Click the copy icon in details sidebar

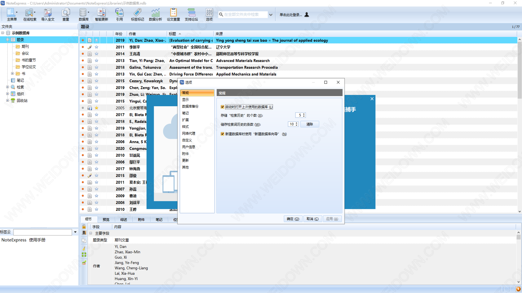coord(84,241)
